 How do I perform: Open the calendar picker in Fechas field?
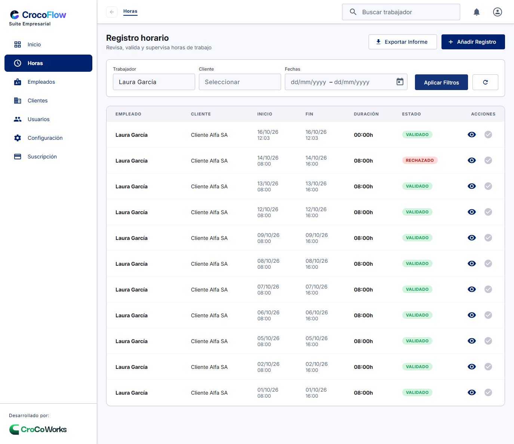400,82
